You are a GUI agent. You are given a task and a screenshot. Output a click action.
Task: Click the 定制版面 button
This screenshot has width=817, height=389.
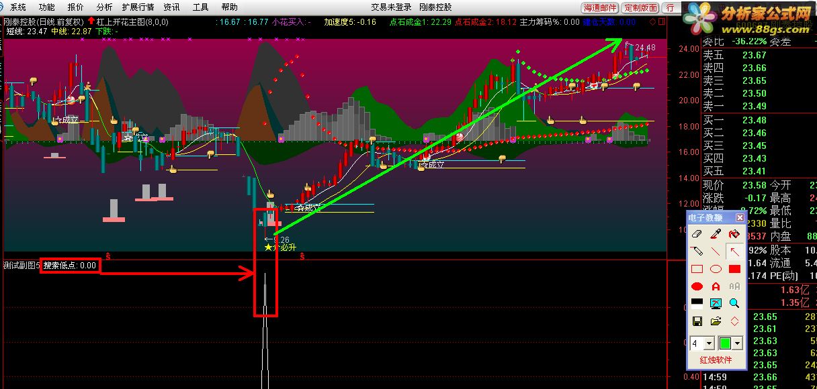(640, 8)
